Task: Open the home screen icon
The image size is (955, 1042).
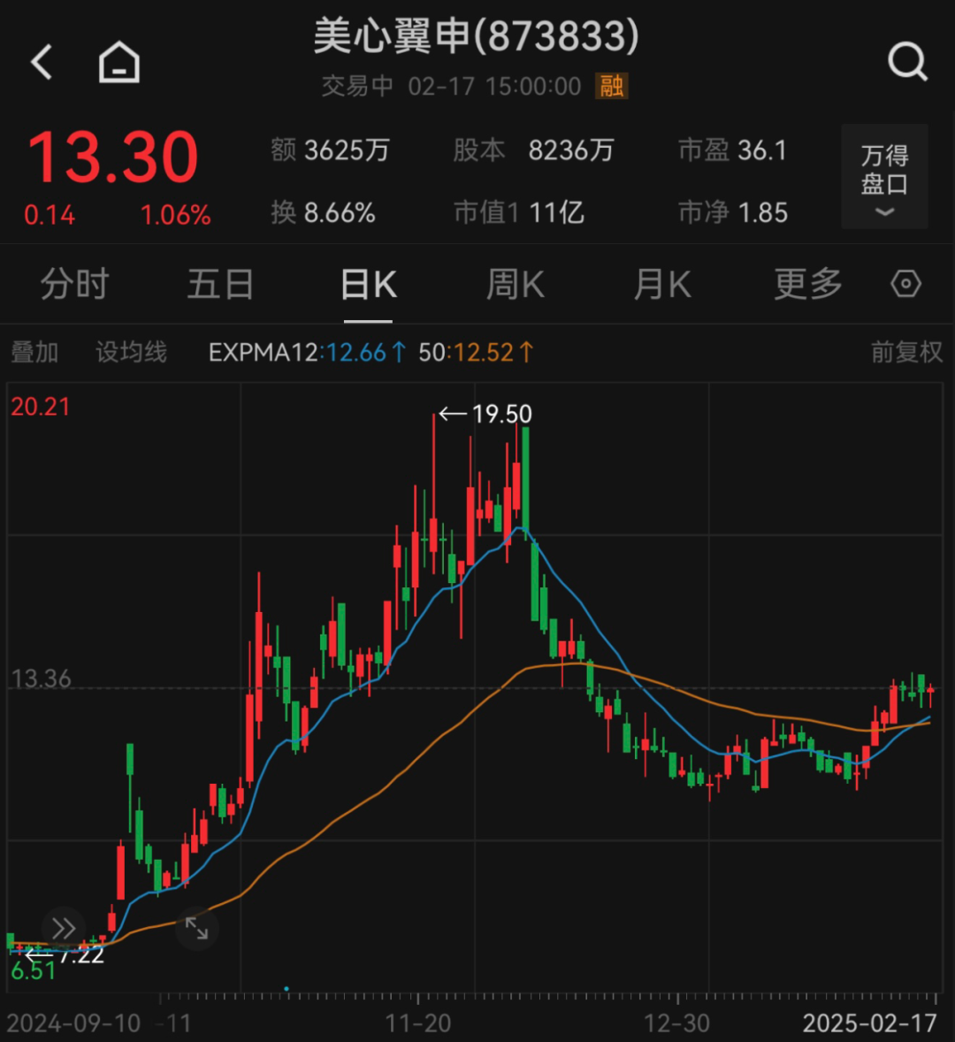Action: [x=118, y=62]
